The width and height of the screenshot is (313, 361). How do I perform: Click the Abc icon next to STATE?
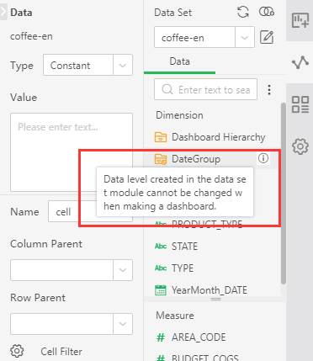pyautogui.click(x=161, y=247)
